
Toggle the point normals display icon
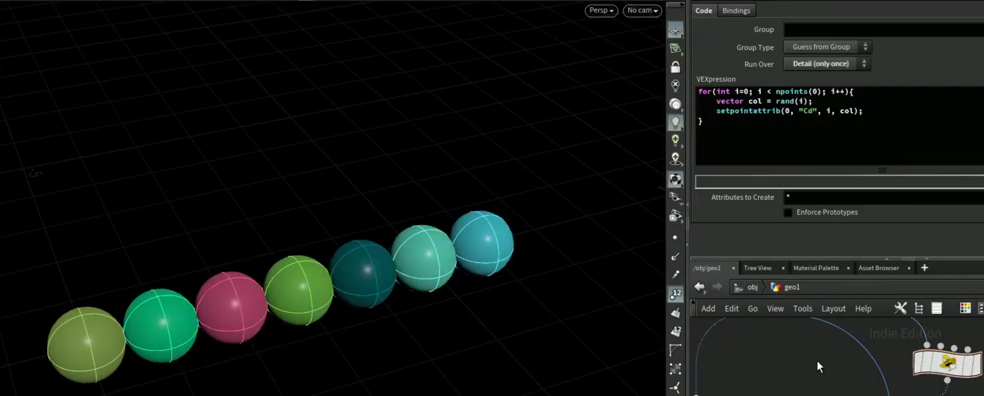[x=675, y=257]
